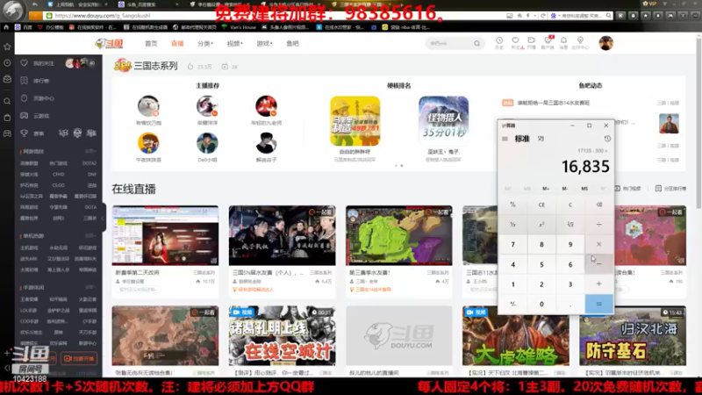Screen dimensions: 702x395
Task: Open the 分区排行榜 link
Action: (x=670, y=189)
